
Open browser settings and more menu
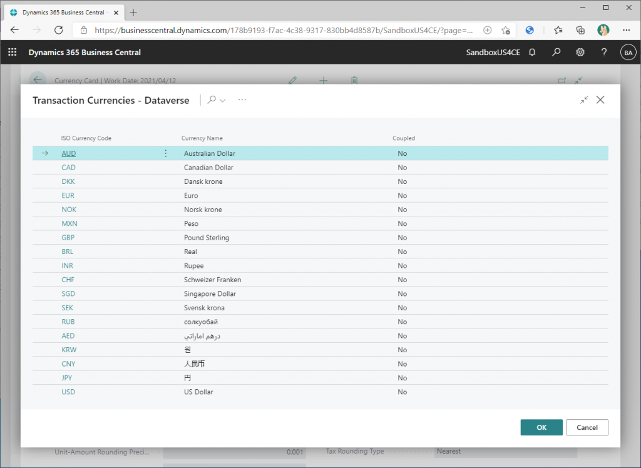(626, 30)
